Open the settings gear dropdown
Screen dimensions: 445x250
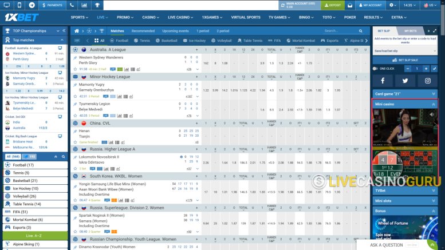click(393, 5)
